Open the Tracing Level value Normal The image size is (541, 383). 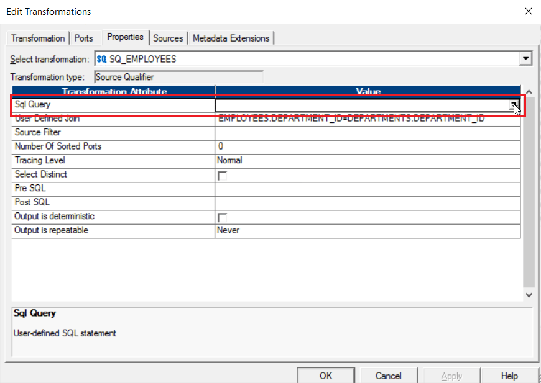click(x=368, y=161)
